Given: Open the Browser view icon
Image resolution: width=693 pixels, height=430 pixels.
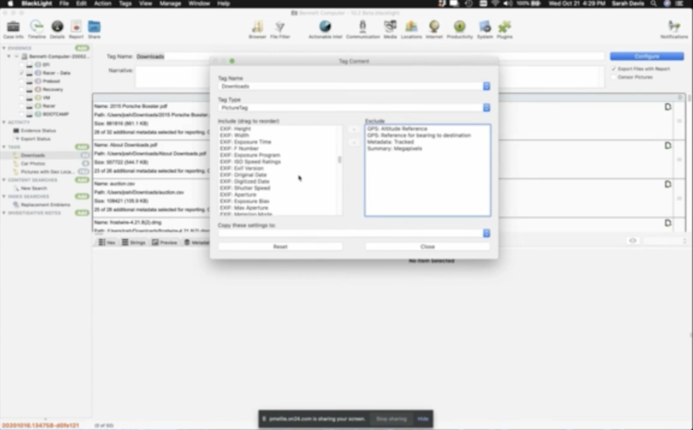Looking at the screenshot, I should point(257,27).
